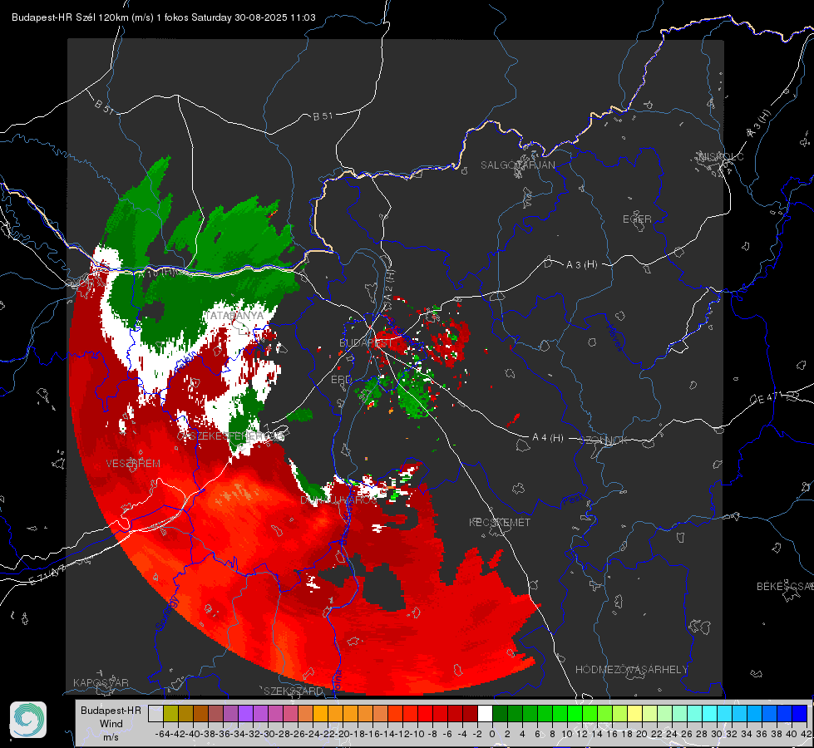Viewport: 814px width, 748px height.
Task: Click the 'Tolna' county label
Action: pos(337,681)
